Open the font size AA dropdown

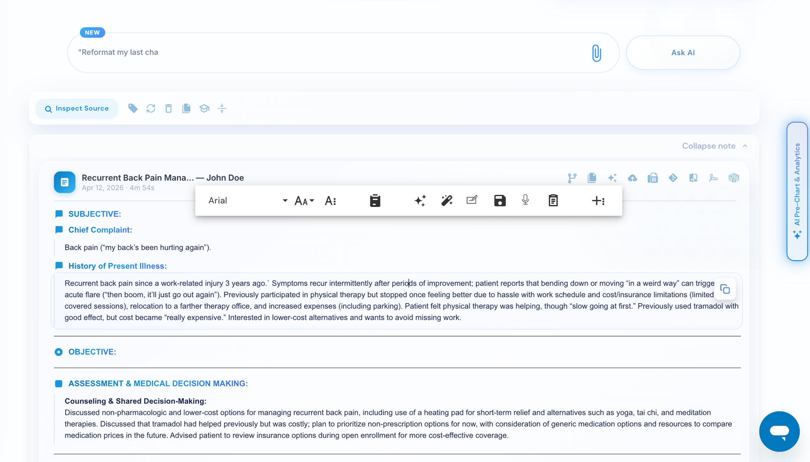(304, 200)
